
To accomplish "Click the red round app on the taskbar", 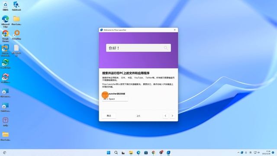I will coord(161,152).
